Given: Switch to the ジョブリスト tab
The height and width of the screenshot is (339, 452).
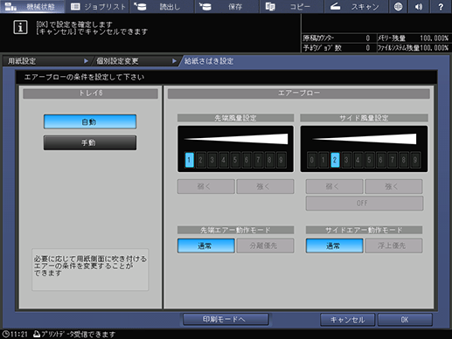Looking at the screenshot, I should click(x=97, y=6).
